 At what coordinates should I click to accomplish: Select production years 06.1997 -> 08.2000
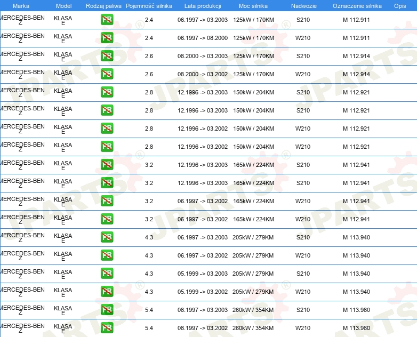pos(203,38)
